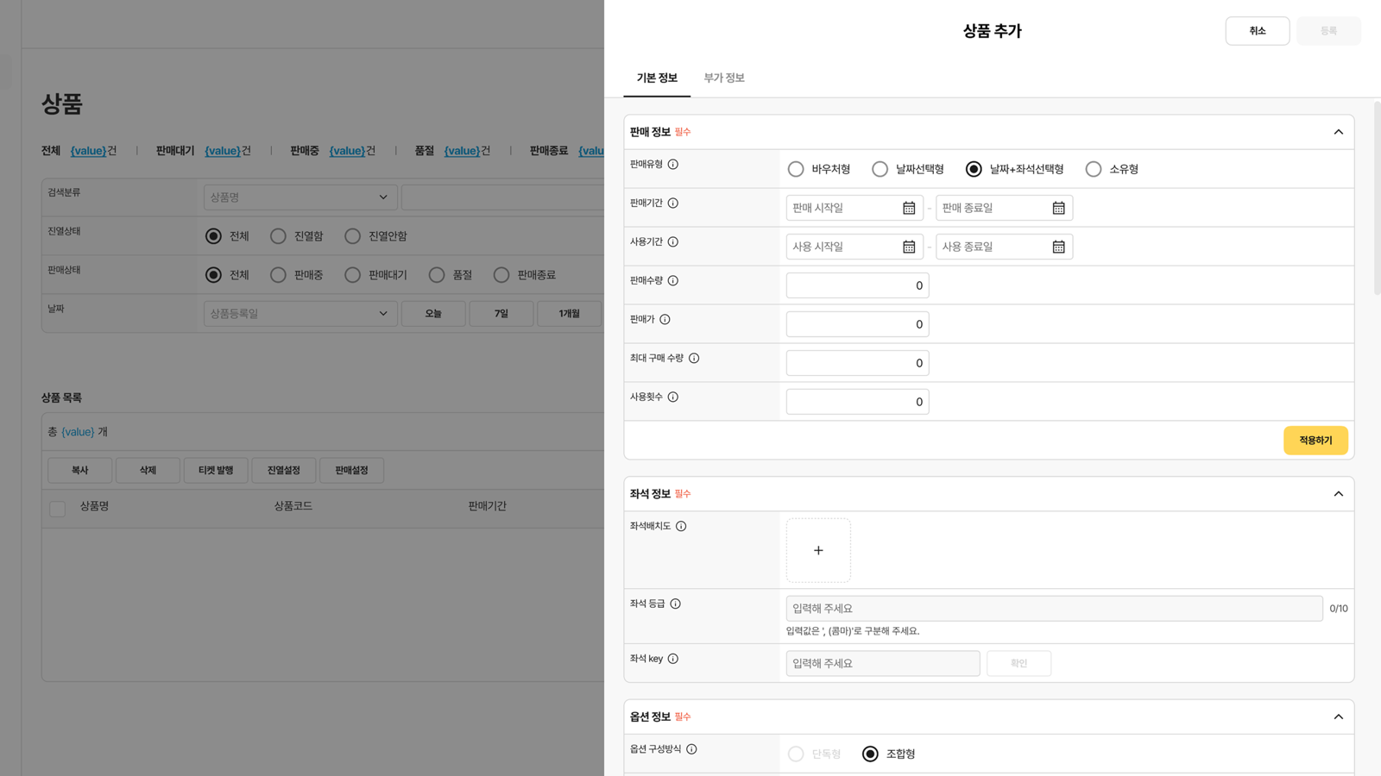Open the 사용 시작일 calendar picker

pos(909,247)
